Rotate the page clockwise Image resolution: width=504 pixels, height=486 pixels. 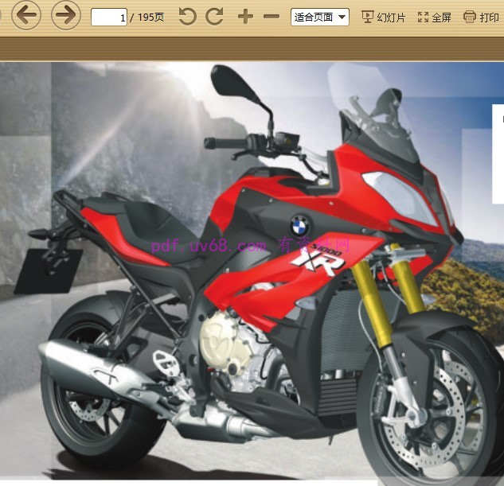coord(214,17)
